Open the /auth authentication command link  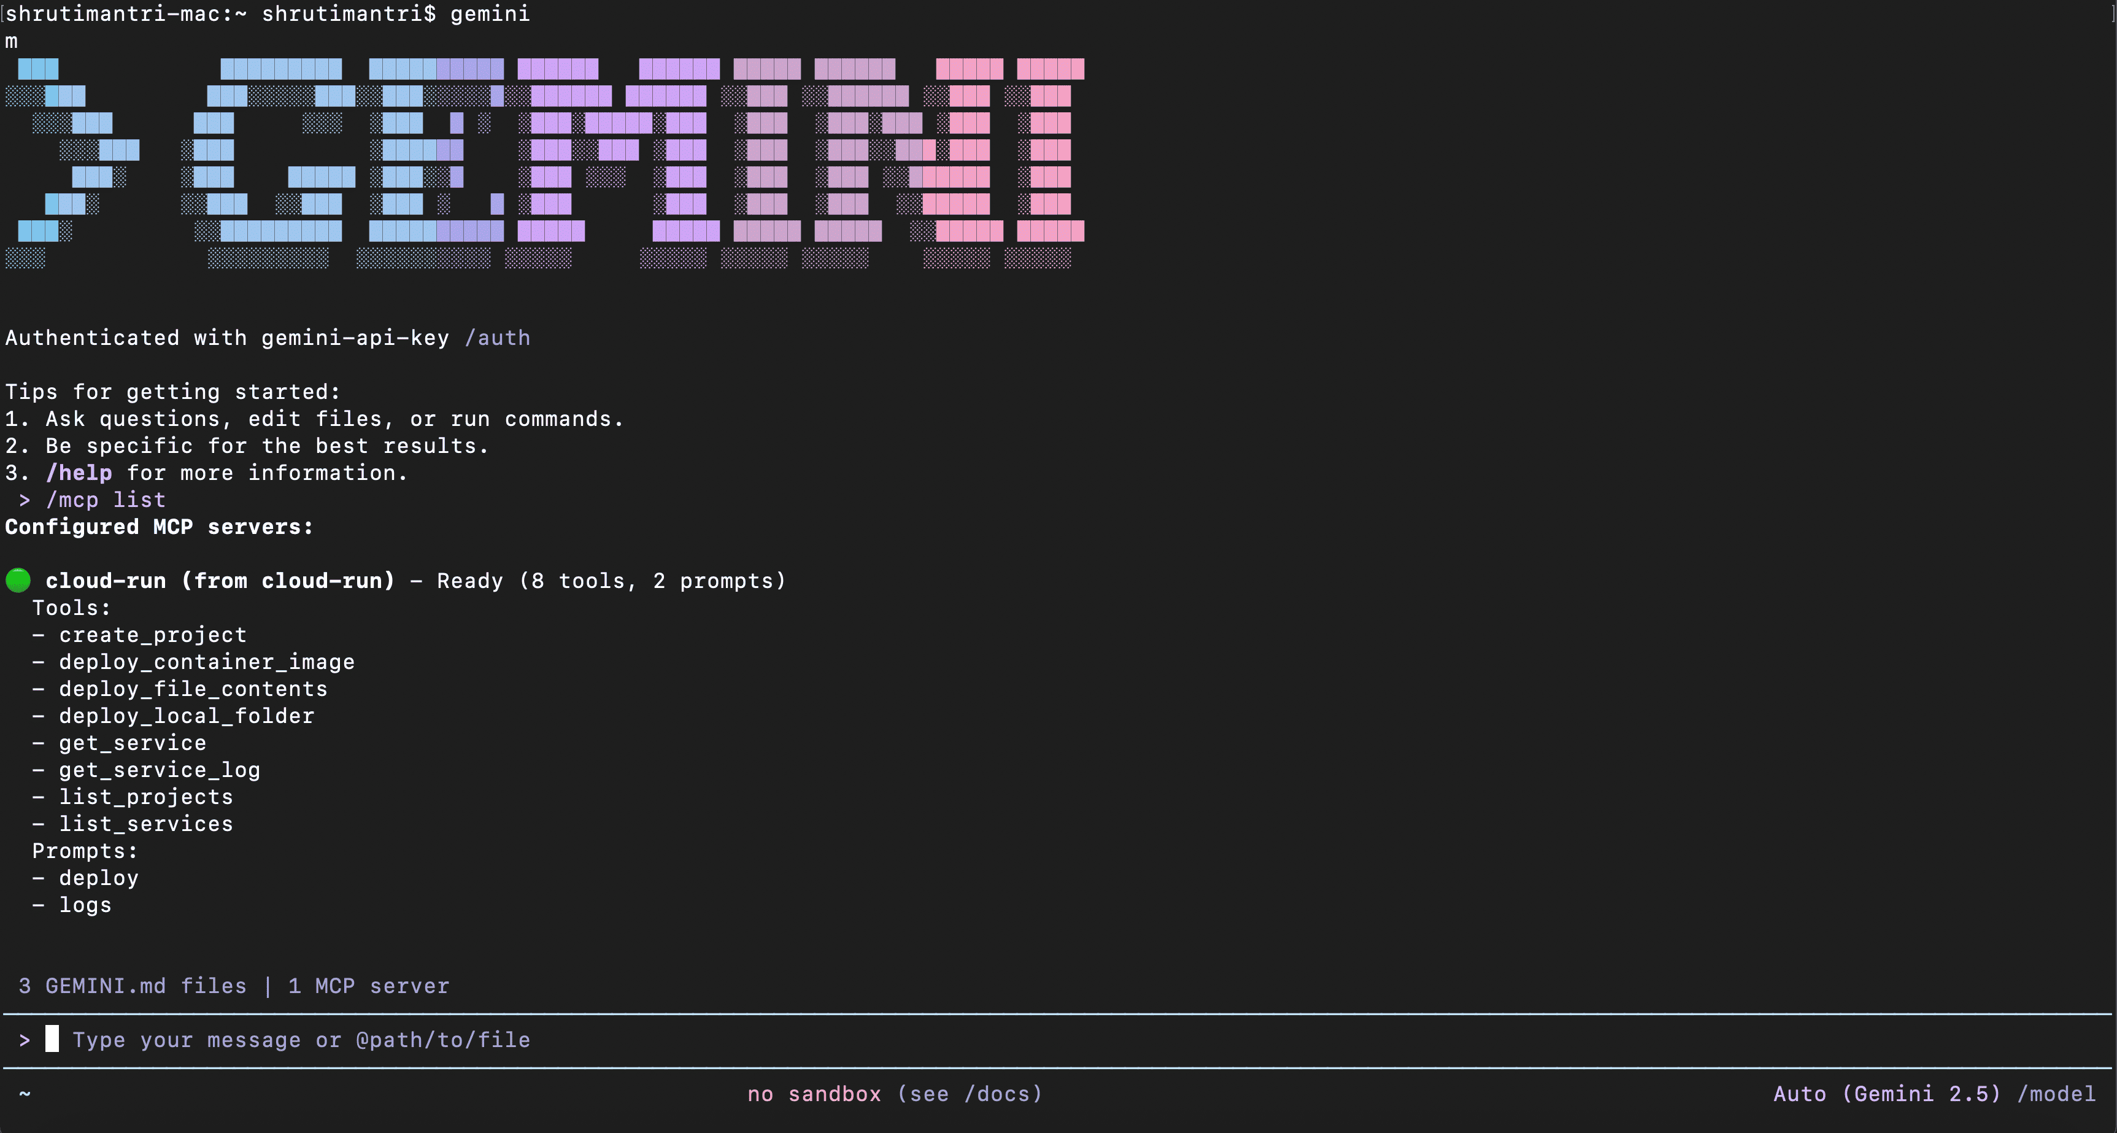498,337
